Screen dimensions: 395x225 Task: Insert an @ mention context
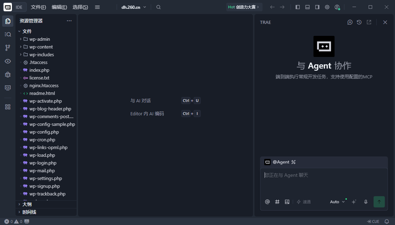coord(267,202)
